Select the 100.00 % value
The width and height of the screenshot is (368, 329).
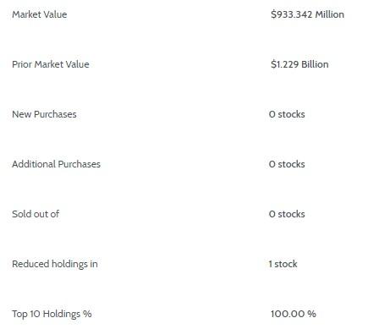[x=294, y=314]
